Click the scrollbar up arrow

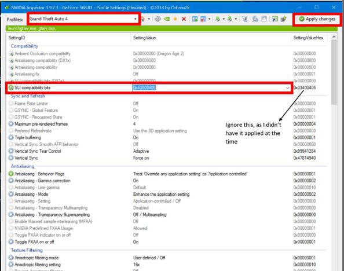click(334, 37)
